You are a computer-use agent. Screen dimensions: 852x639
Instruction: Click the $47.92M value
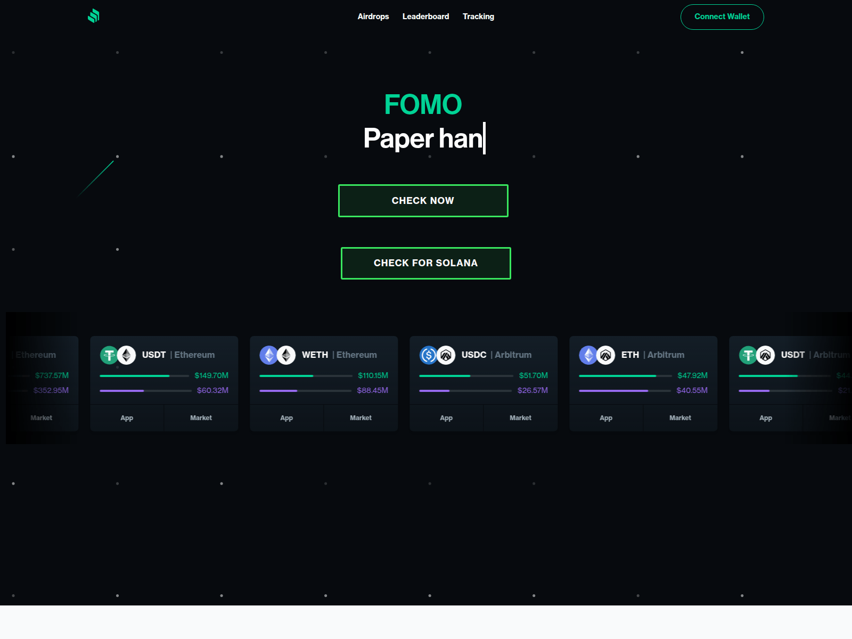692,375
